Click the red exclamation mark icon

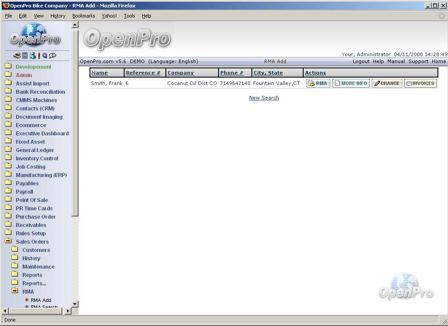[39, 56]
